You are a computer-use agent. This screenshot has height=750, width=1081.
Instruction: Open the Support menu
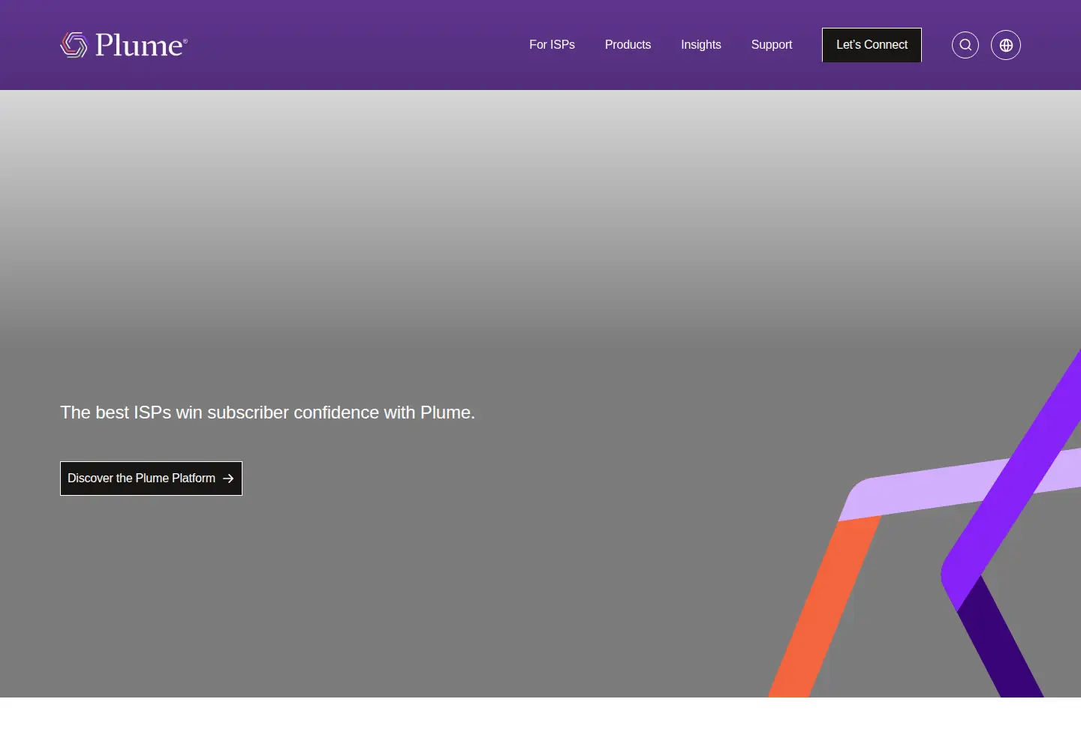coord(772,45)
